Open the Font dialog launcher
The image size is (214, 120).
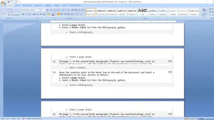coord(55,18)
